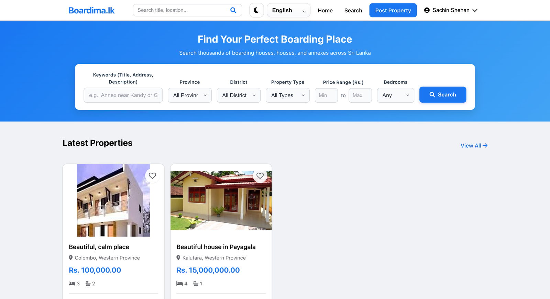Open the Search nav item
The image size is (550, 299).
point(353,10)
